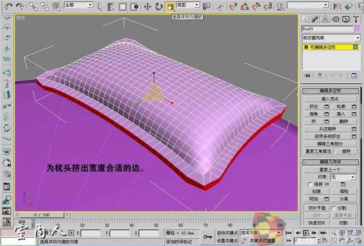
Task: Click the Play Animation button
Action: coord(306,233)
